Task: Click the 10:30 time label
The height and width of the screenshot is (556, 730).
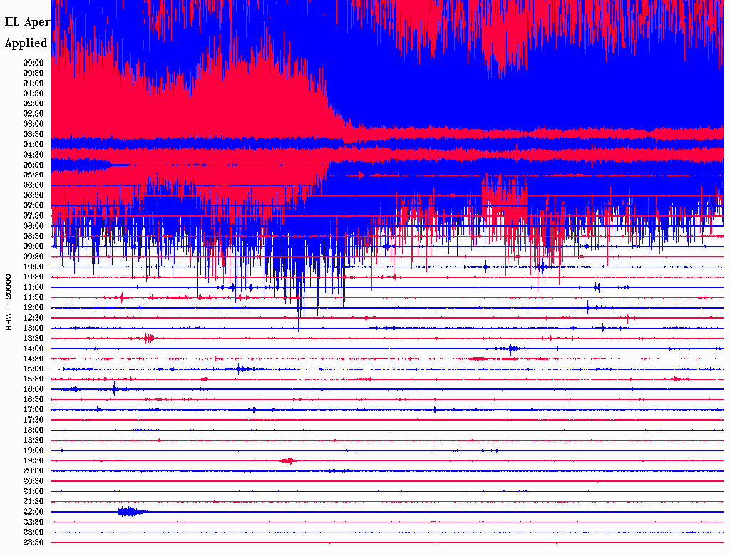Action: (x=34, y=277)
